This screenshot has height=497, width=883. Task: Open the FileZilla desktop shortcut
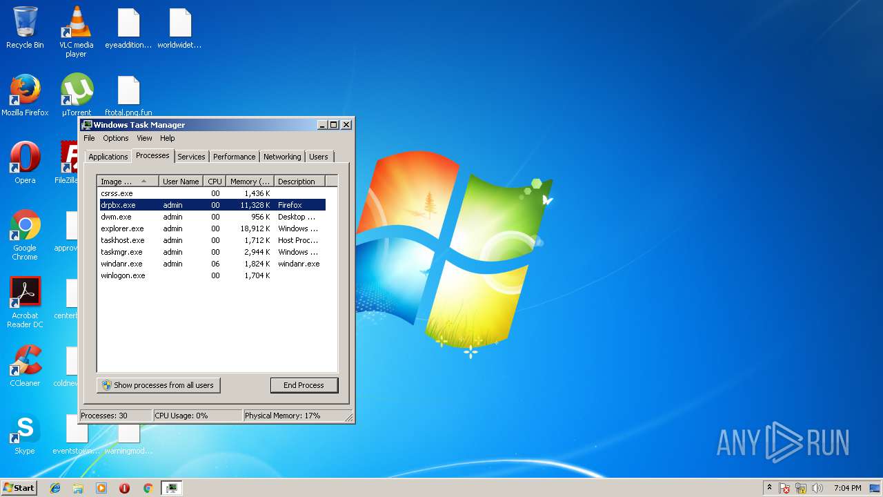coord(68,163)
